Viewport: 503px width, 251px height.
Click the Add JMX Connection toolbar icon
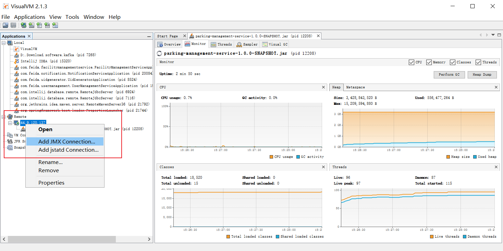(x=32, y=25)
